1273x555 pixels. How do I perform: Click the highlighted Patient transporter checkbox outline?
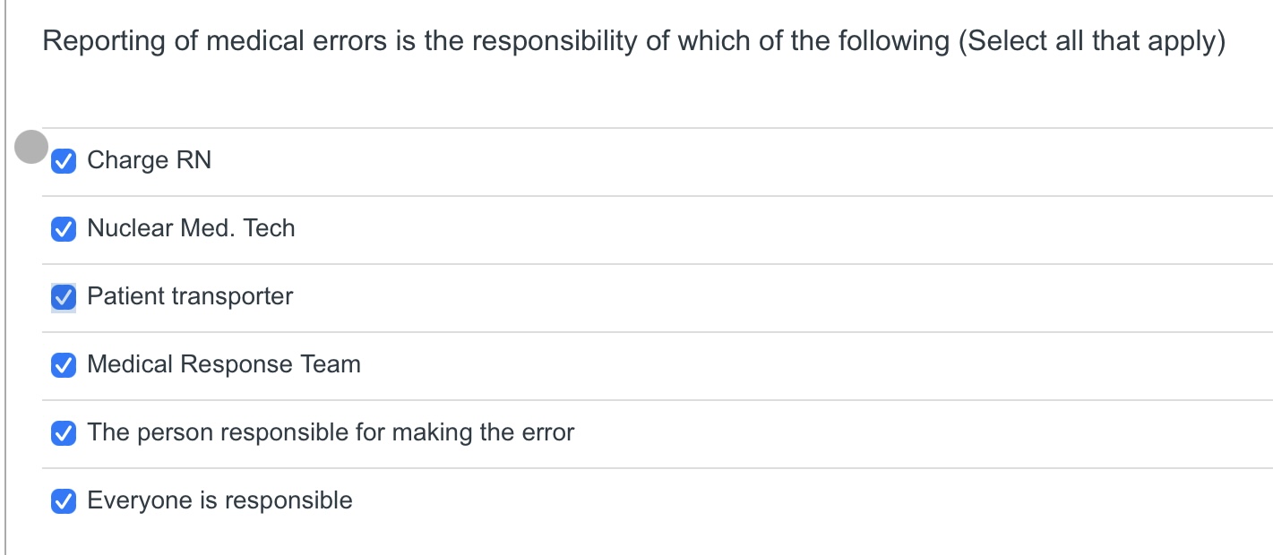63,297
